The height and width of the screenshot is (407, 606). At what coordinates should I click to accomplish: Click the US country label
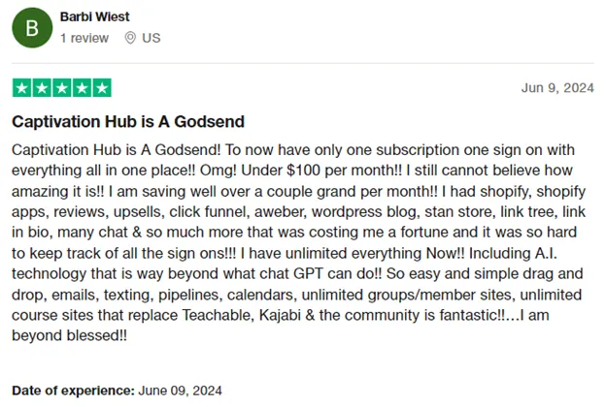coord(151,38)
